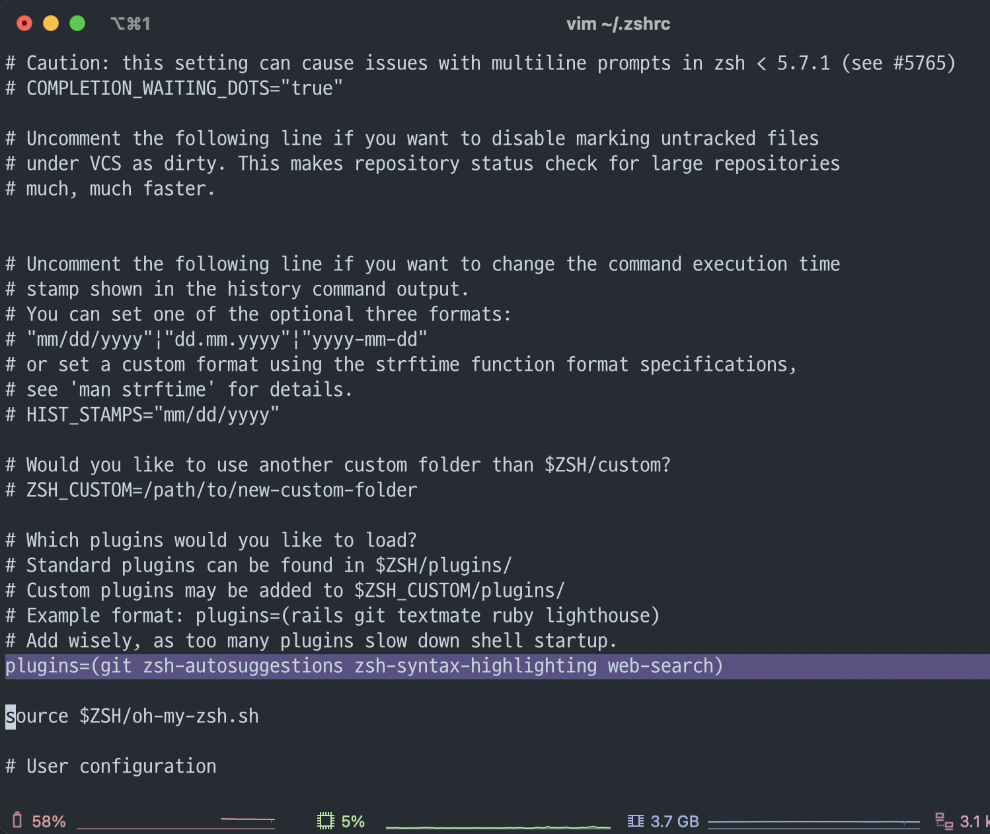
Task: Click the "Custom plugins may be added" line
Action: point(285,590)
